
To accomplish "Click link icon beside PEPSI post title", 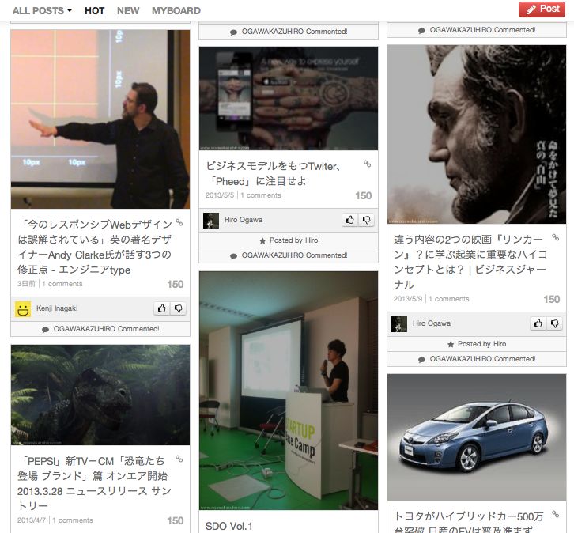I will pos(179,459).
